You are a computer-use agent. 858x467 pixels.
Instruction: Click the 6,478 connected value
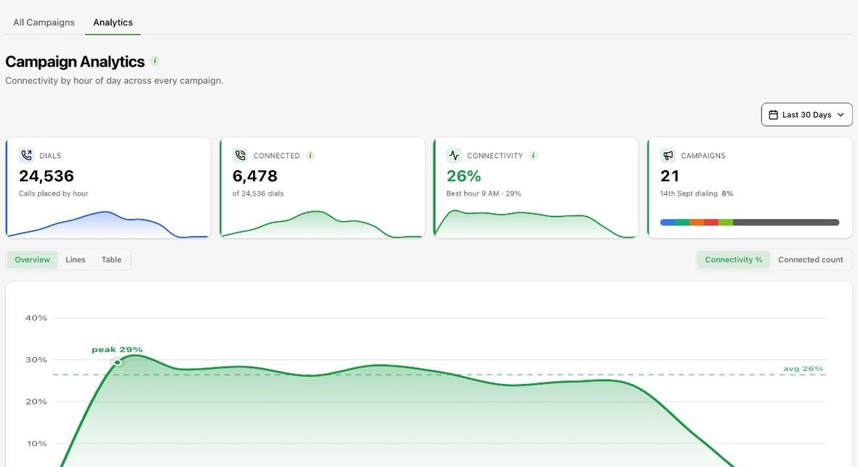coord(255,176)
